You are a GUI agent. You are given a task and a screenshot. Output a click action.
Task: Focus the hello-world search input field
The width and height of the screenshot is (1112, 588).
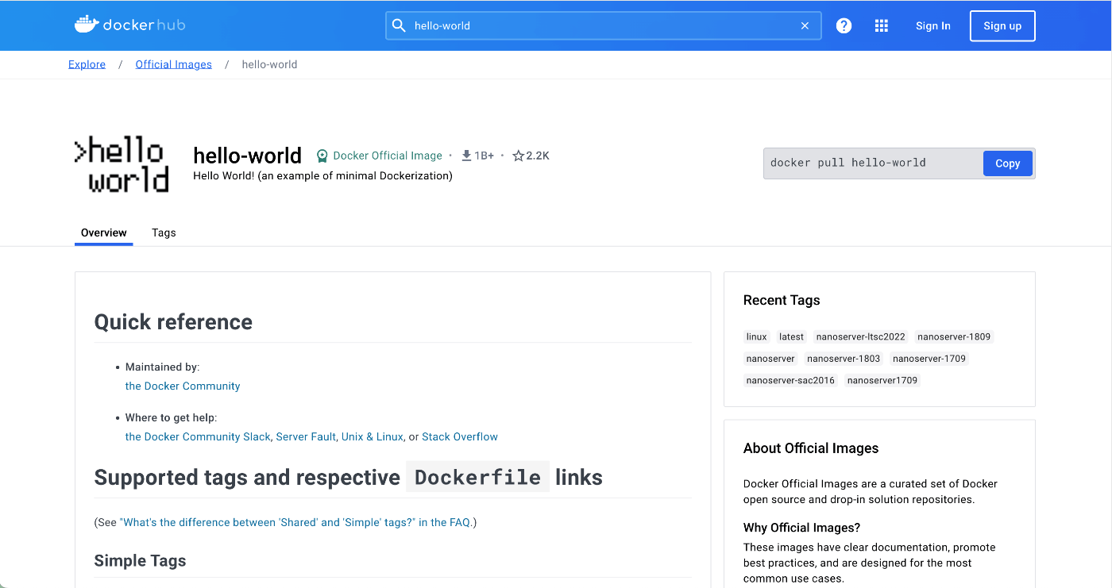[x=604, y=25]
